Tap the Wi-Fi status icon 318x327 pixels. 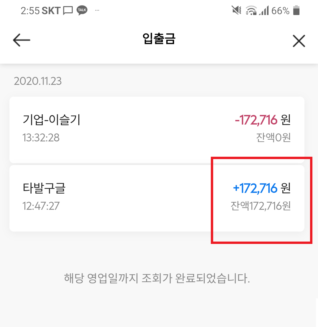(x=251, y=10)
